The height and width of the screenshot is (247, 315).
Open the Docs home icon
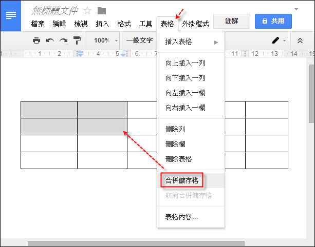pyautogui.click(x=11, y=15)
